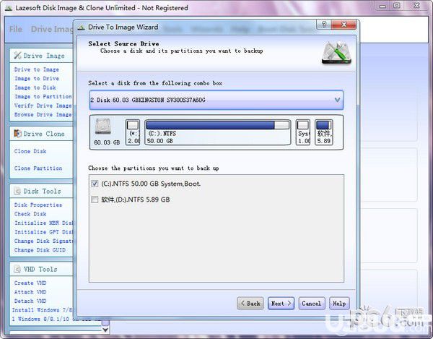Click the Help button
This screenshot has width=433, height=339.
click(x=339, y=304)
